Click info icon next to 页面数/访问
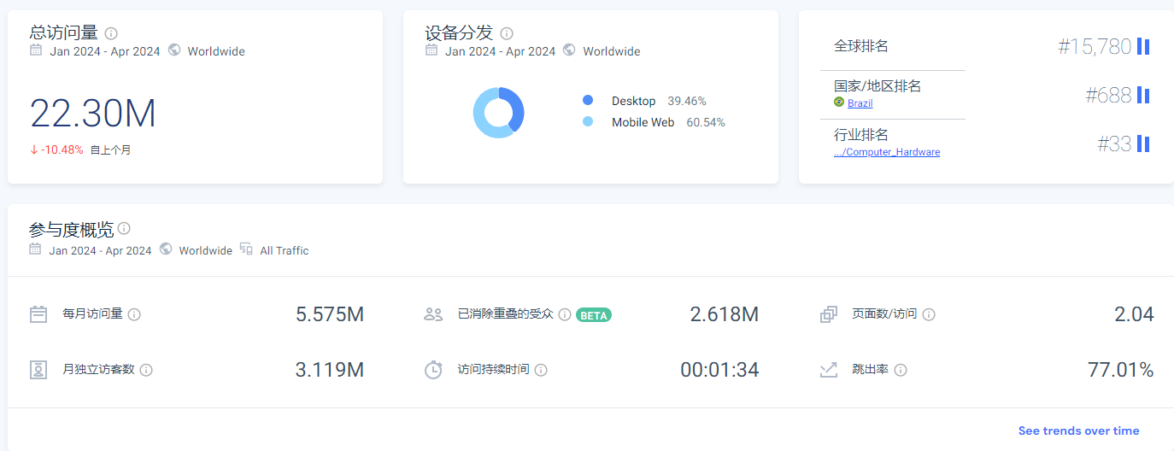1174x451 pixels. pyautogui.click(x=929, y=314)
